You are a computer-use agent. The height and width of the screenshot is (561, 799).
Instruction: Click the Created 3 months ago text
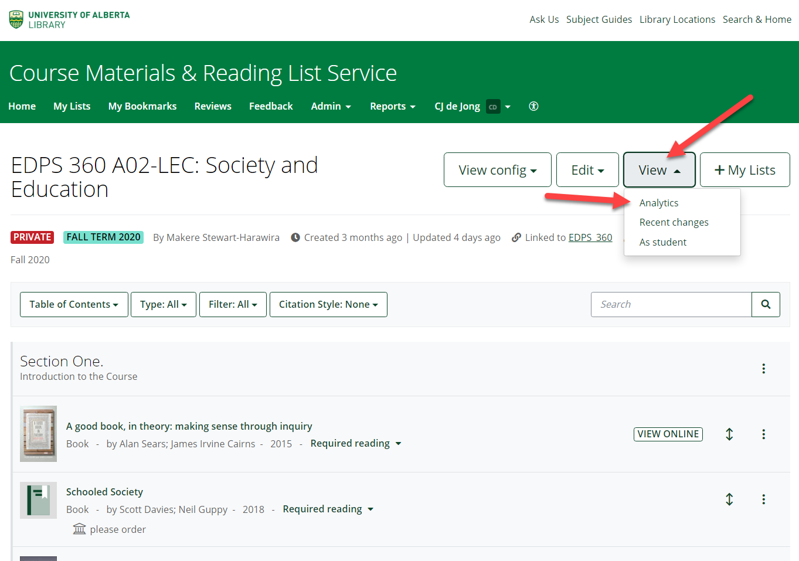353,237
